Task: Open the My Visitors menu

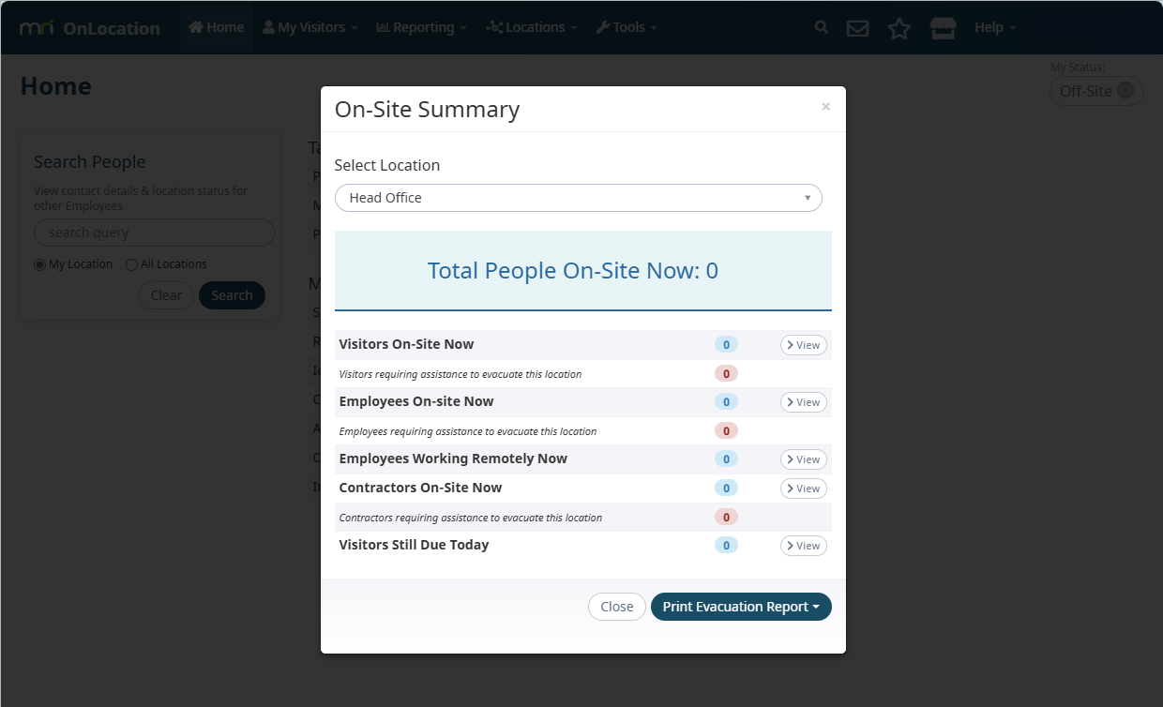Action: point(310,28)
